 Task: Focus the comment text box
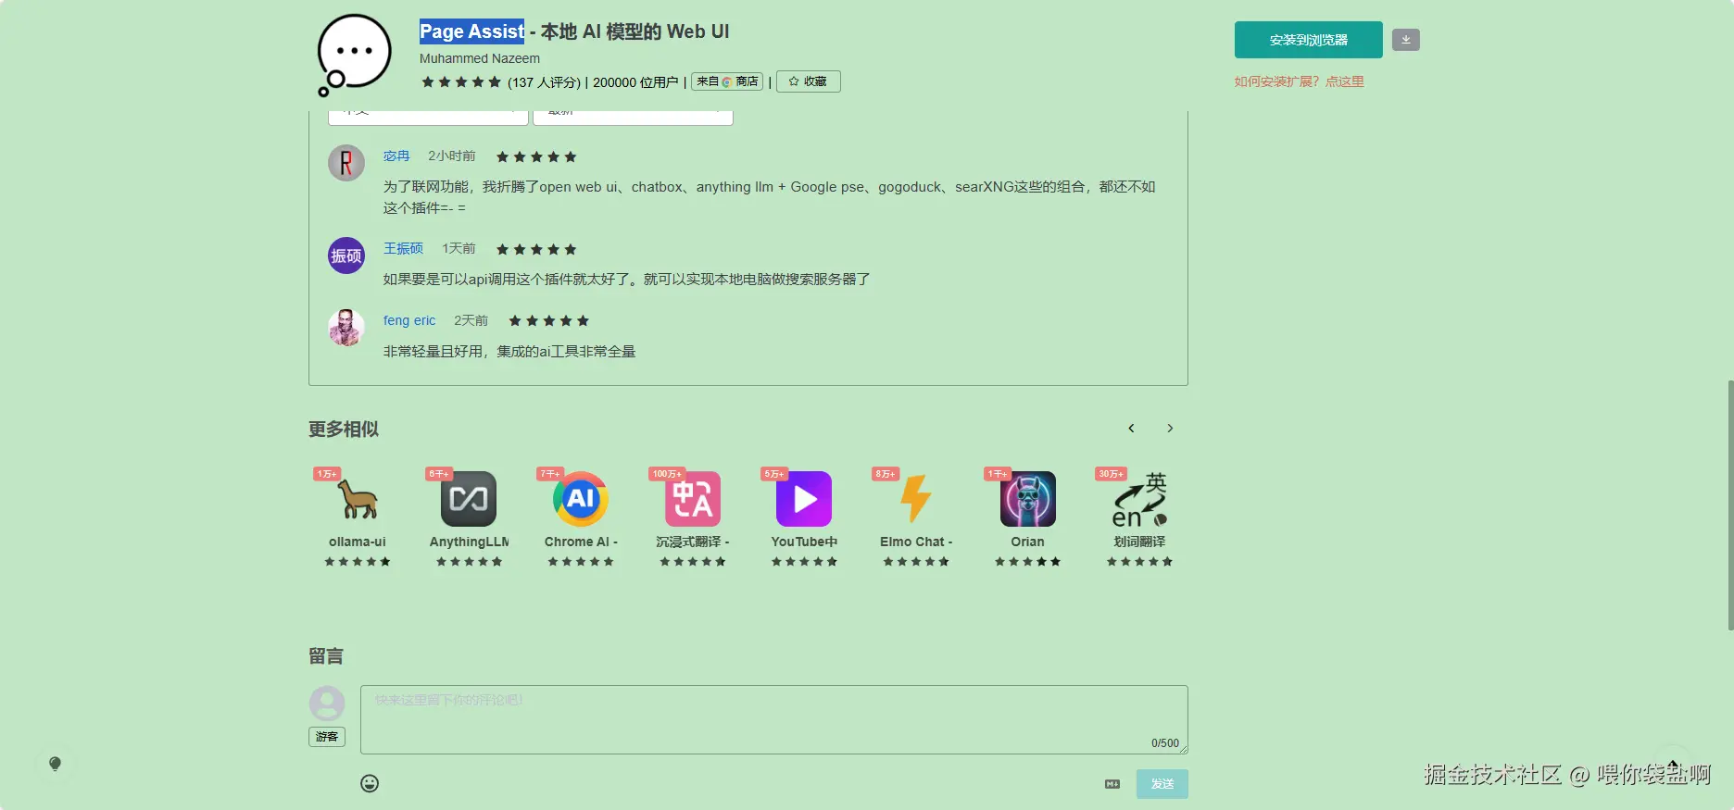[773, 719]
